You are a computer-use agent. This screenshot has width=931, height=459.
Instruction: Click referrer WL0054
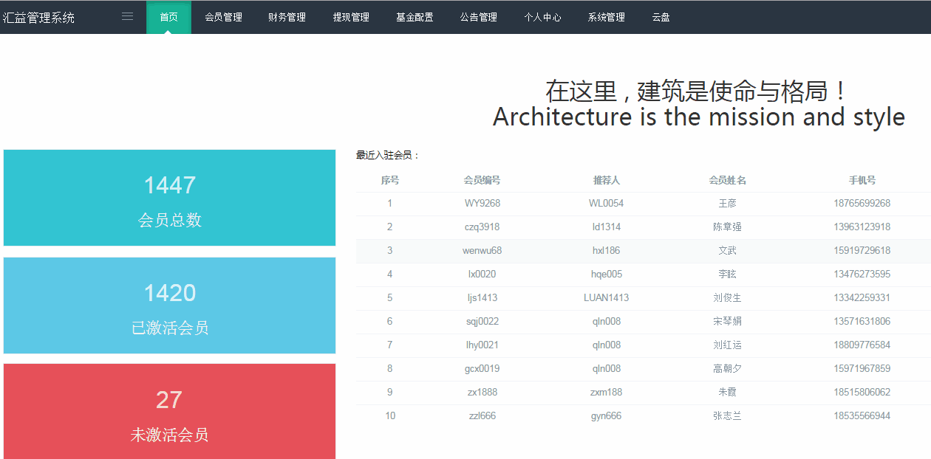[x=607, y=204]
